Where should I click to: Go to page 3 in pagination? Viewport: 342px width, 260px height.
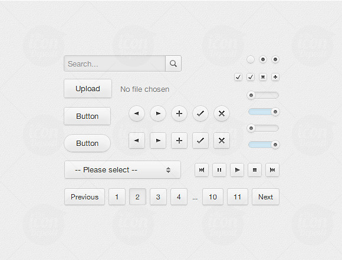tap(158, 196)
